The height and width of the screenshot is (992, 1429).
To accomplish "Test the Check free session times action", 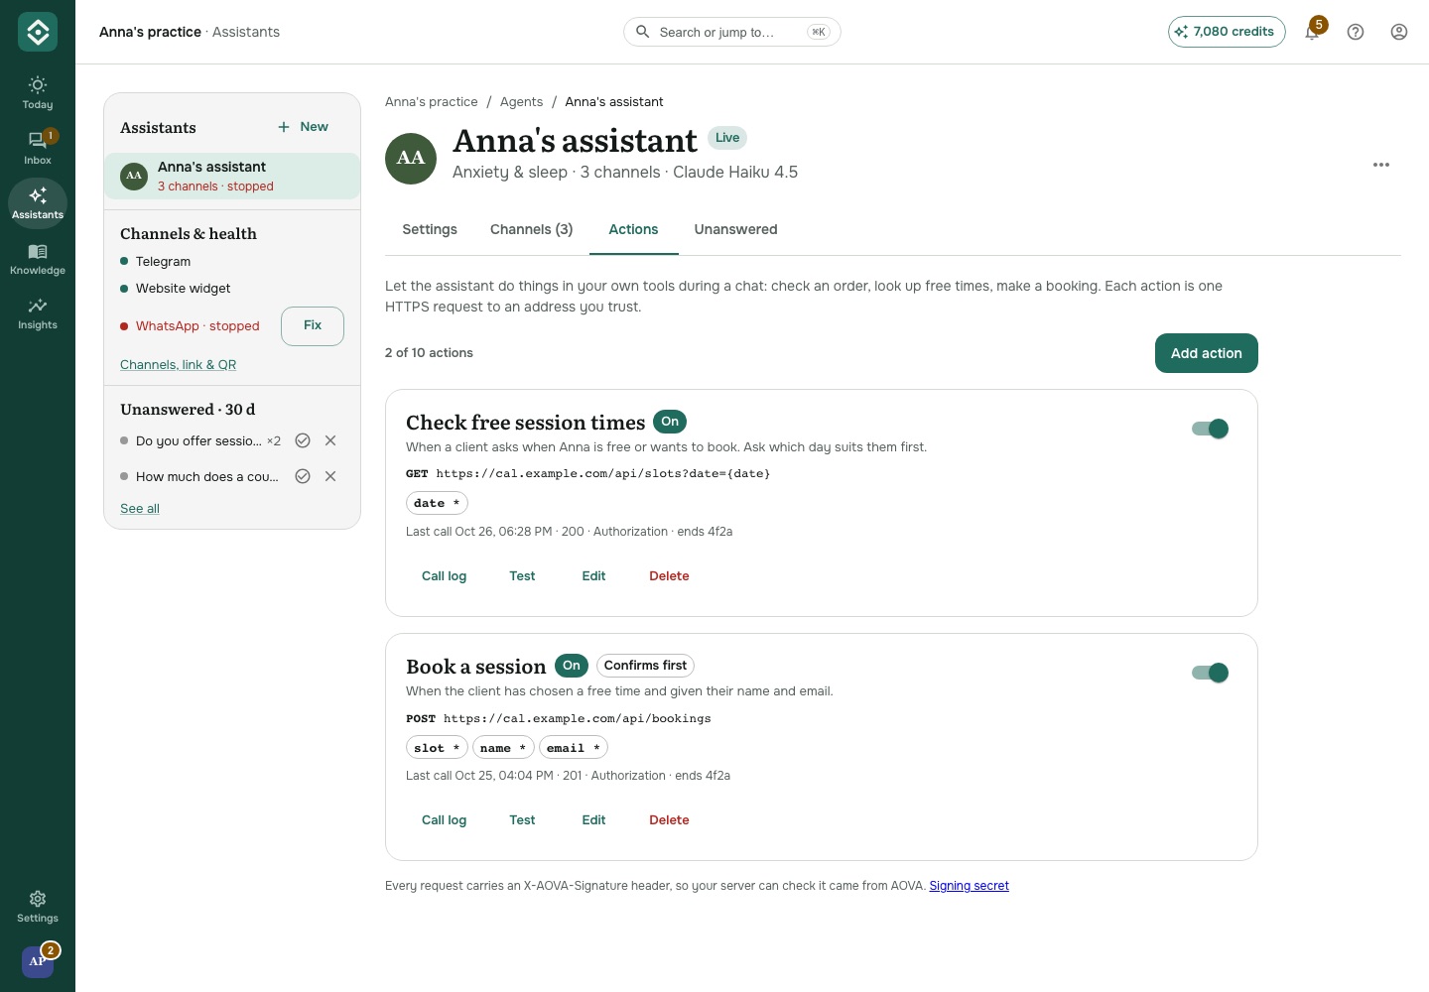I will coord(522,575).
